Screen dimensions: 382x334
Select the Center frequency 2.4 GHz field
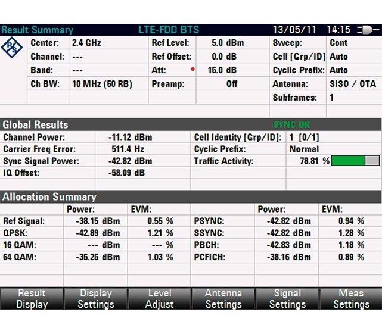point(86,43)
